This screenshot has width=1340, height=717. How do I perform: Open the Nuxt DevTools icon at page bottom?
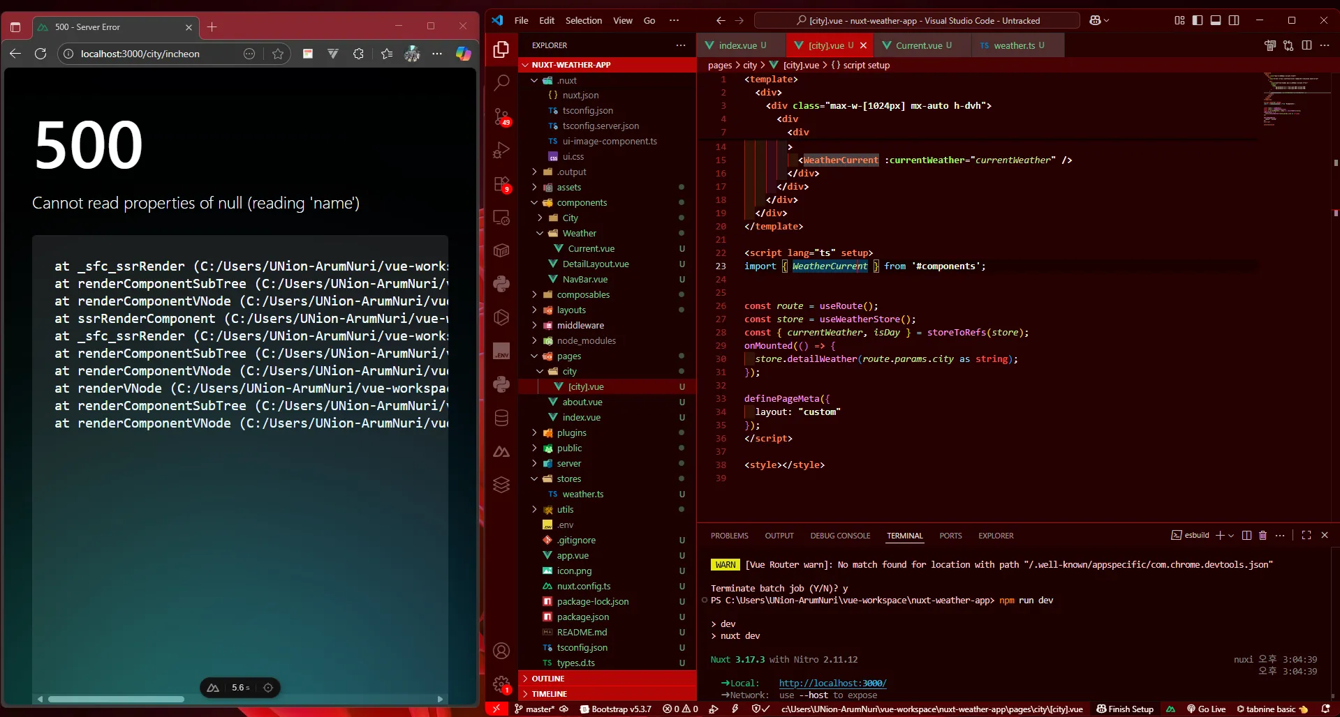[214, 688]
